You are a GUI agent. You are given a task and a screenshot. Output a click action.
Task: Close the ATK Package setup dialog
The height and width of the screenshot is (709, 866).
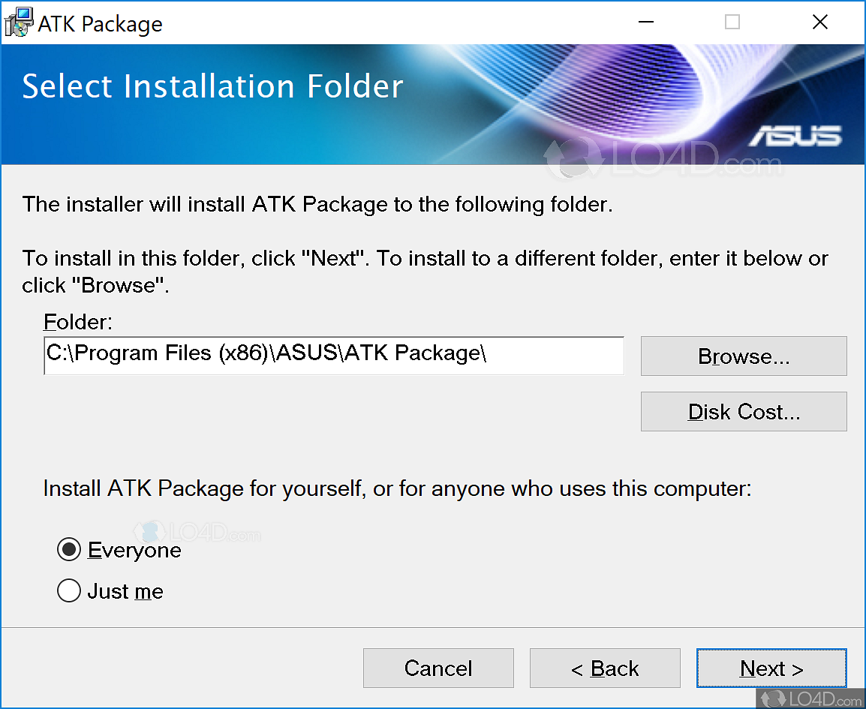(820, 23)
